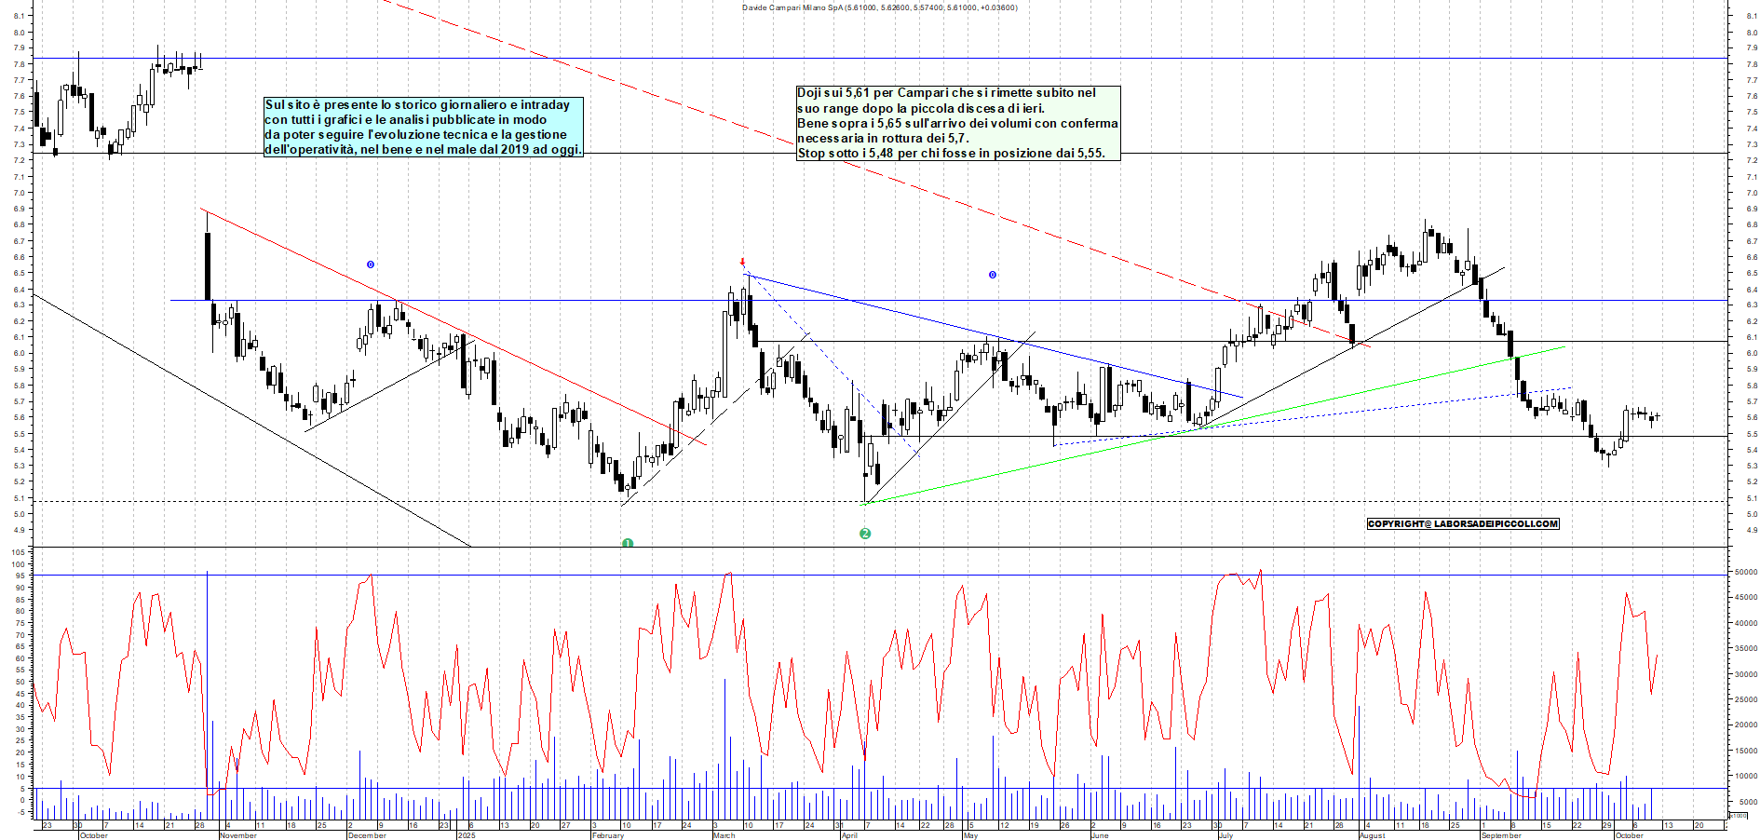Click the green circle marker numbered 2
Viewport: 1760px width, 840px height.
[865, 534]
